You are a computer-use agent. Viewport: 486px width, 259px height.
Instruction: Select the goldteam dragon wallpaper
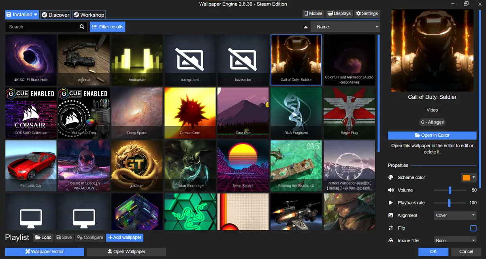[137, 166]
